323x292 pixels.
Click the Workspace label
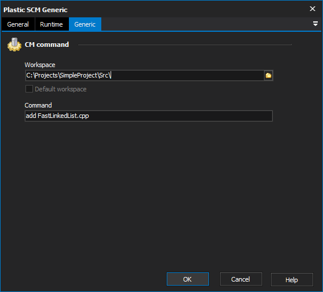(40, 65)
